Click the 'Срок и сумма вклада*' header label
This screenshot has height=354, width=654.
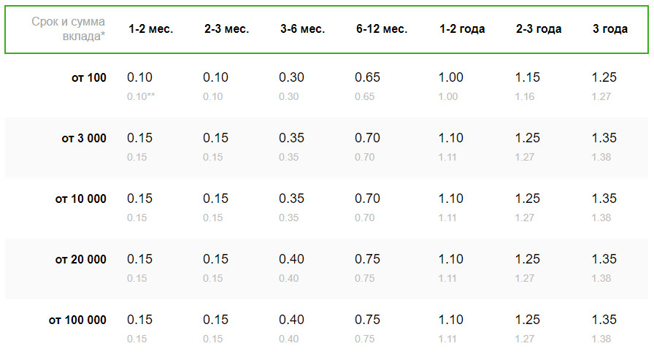69,28
